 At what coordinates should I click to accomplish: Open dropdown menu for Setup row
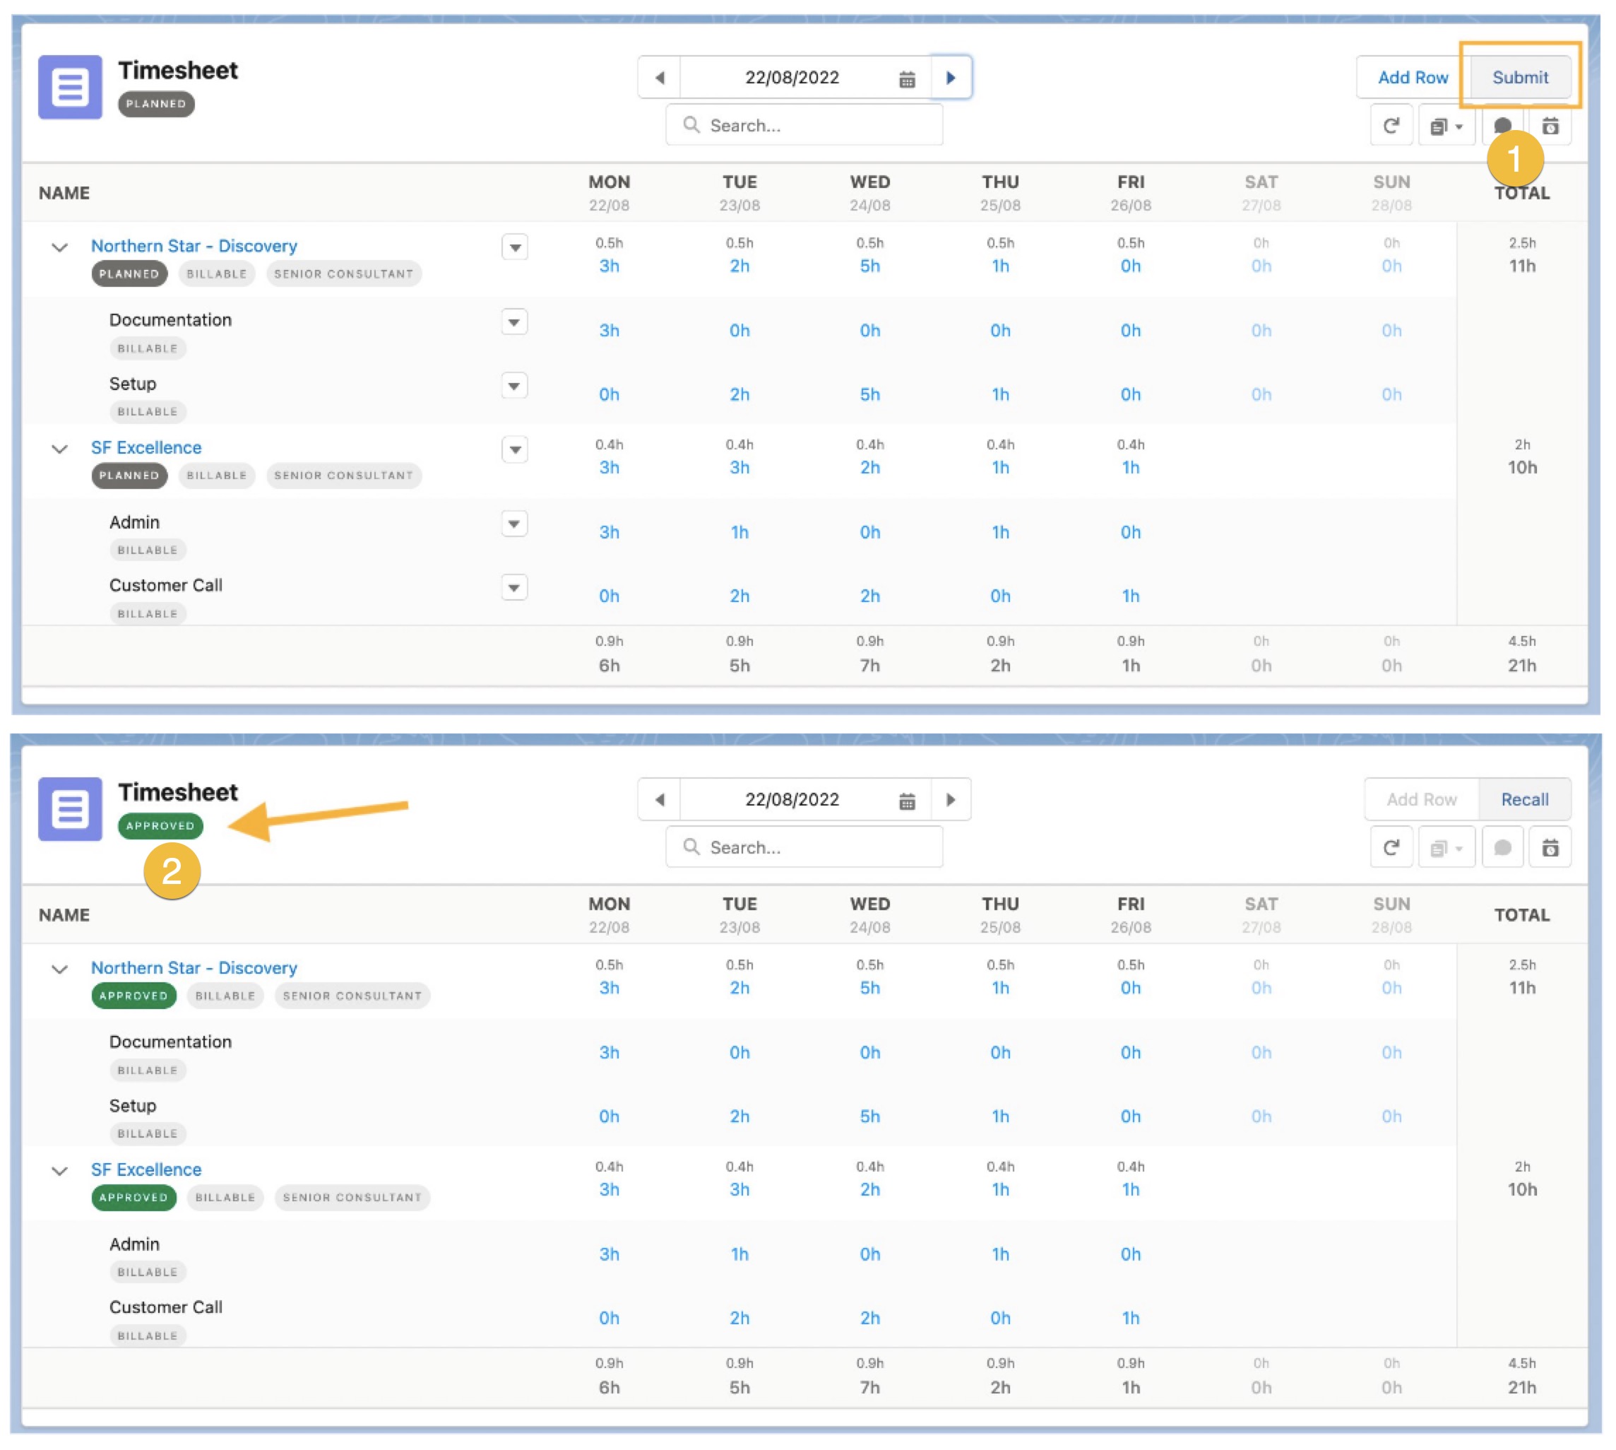(514, 386)
